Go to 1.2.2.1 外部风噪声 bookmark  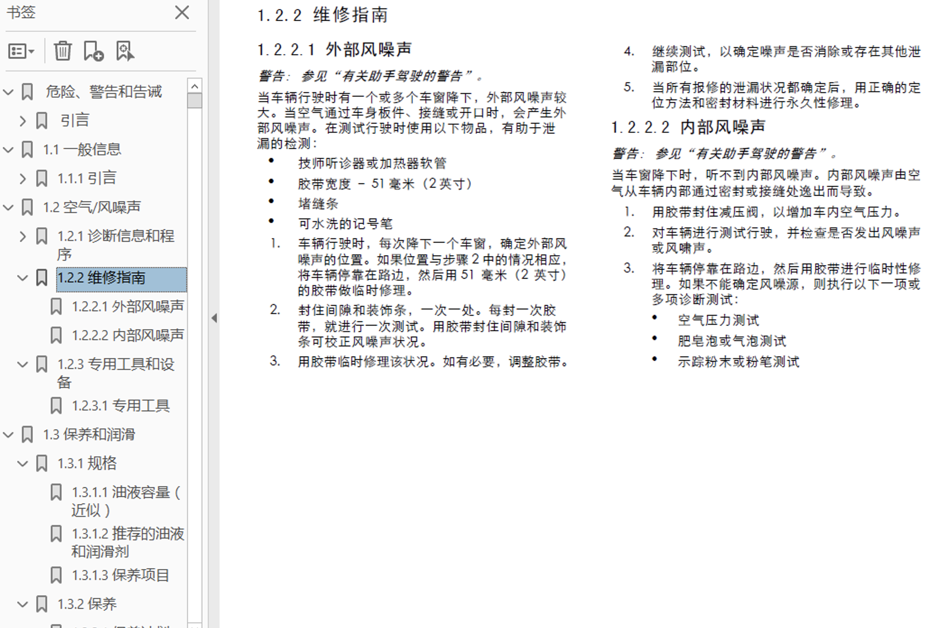tap(128, 307)
